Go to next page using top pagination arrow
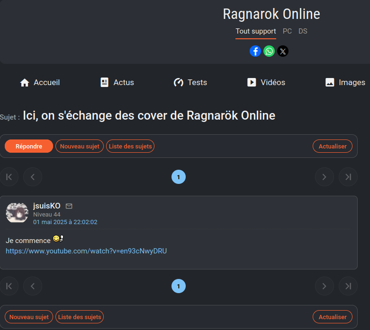370x330 pixels. coord(325,177)
